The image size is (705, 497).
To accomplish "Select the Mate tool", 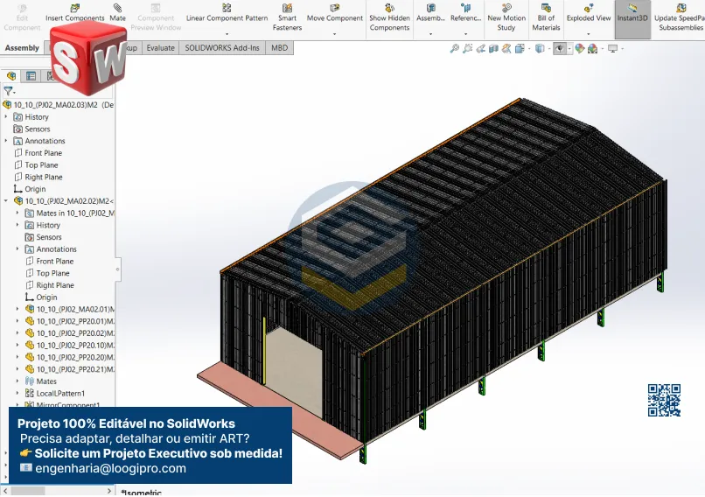I will click(x=117, y=12).
